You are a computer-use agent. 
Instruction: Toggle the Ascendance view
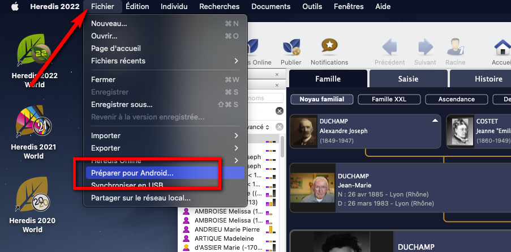click(457, 99)
